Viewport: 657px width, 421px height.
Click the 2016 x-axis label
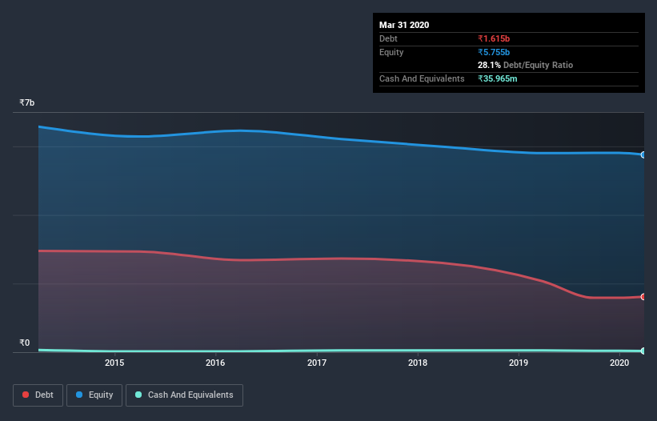215,363
